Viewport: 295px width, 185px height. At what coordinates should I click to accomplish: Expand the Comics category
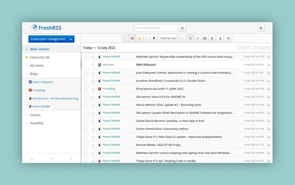click(27, 115)
